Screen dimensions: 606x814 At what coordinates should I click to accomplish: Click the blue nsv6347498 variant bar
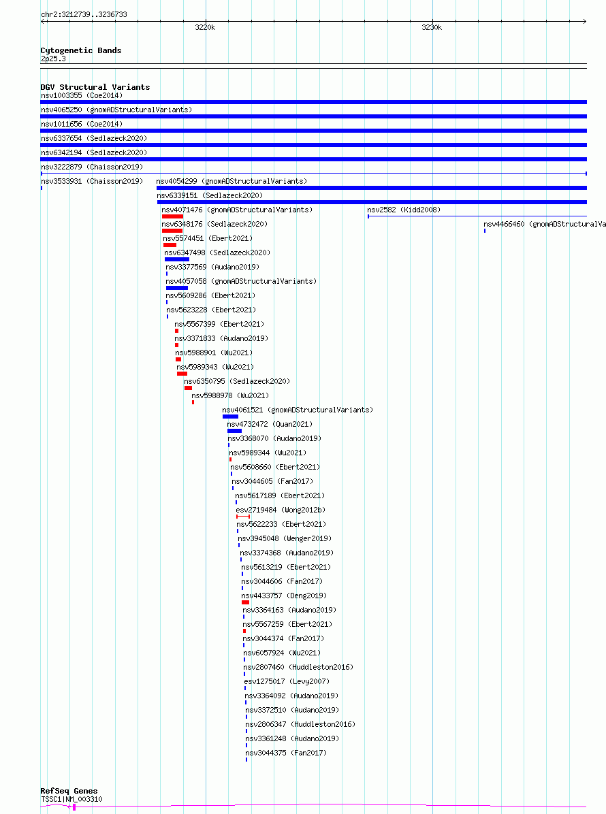coord(177,259)
